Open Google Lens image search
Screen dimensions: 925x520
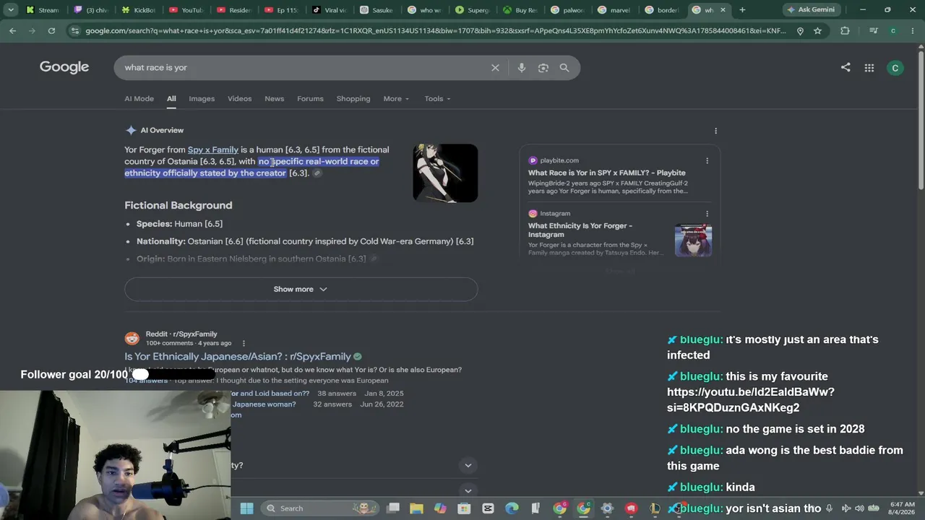[x=543, y=68]
